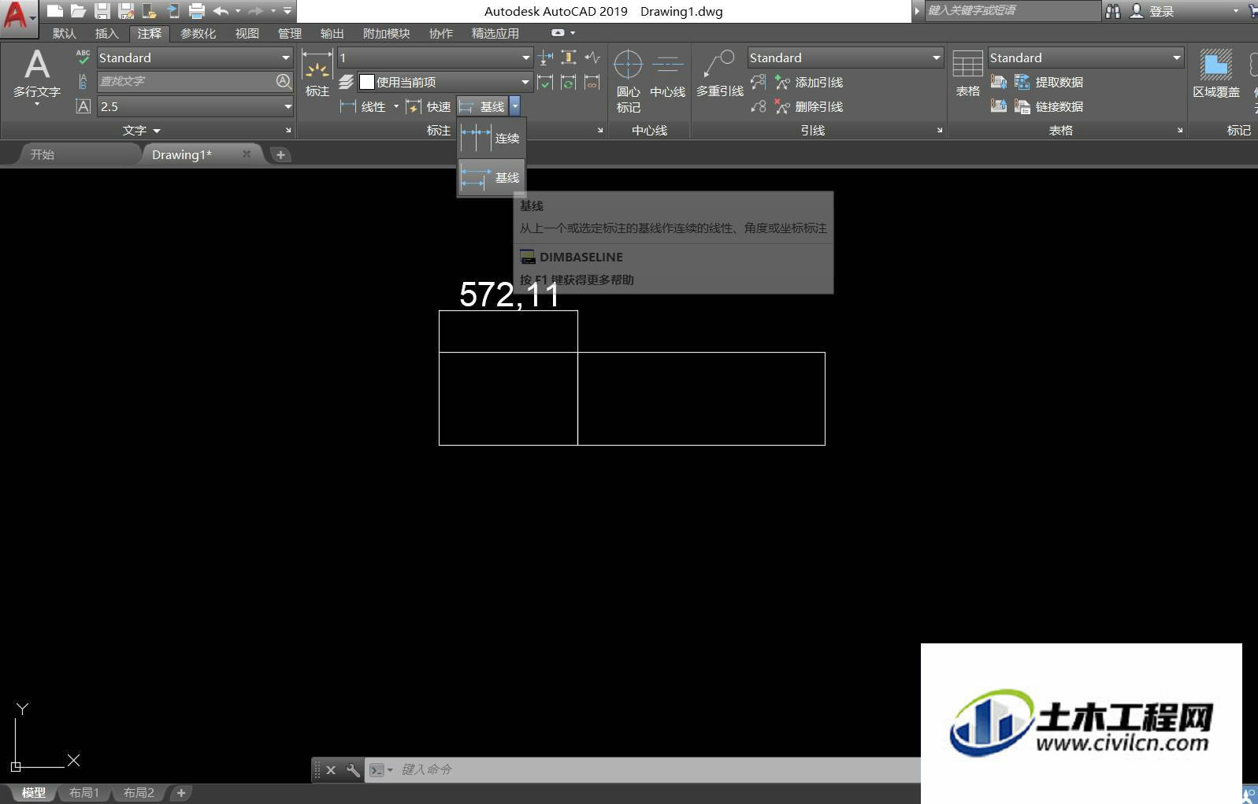
Task: Close the Drawing1* file tab
Action: click(x=247, y=154)
